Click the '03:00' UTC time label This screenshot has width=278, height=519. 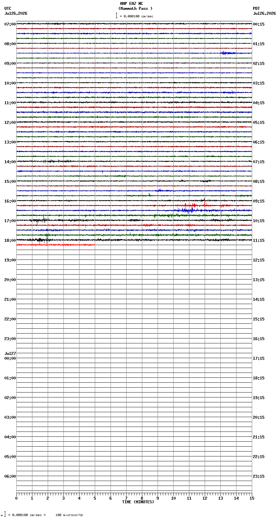(10, 417)
